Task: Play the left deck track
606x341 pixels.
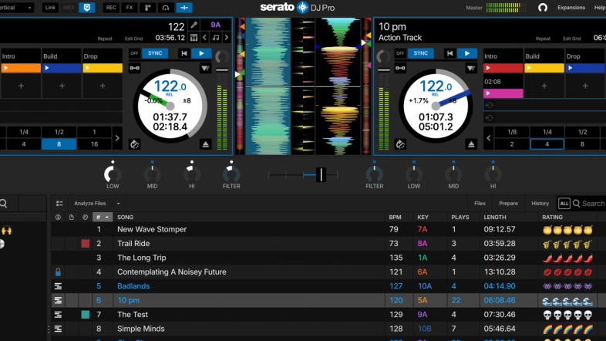Action: point(201,53)
